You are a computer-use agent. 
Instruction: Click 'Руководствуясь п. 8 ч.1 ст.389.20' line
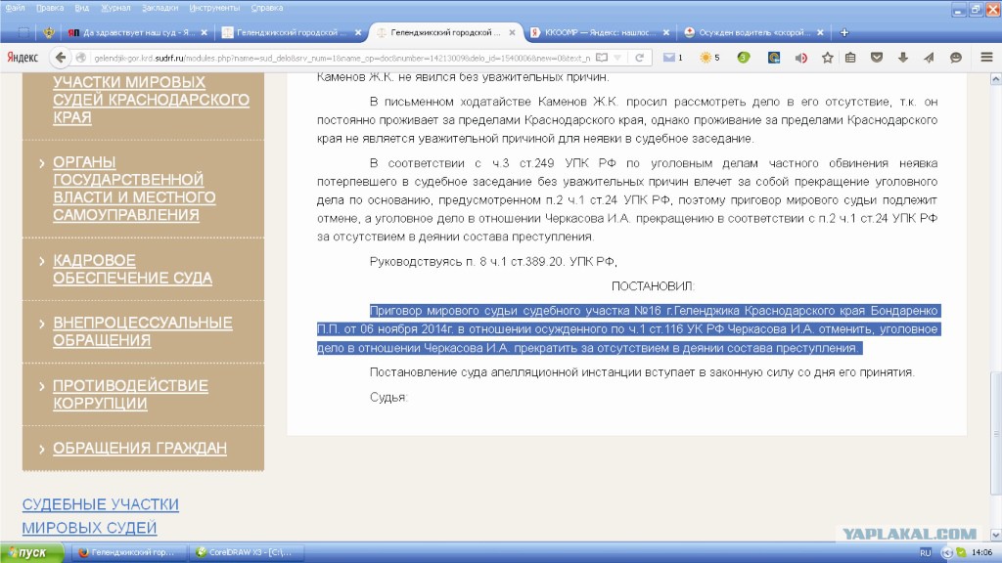[x=493, y=261]
